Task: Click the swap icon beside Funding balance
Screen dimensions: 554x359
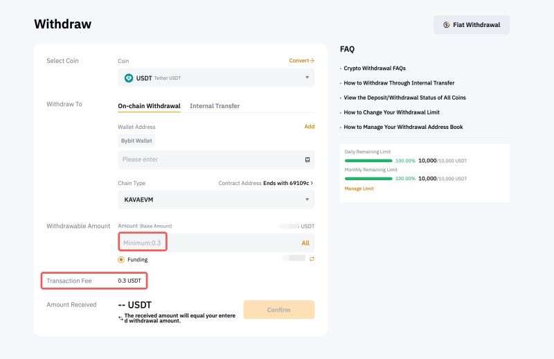Action: 312,259
